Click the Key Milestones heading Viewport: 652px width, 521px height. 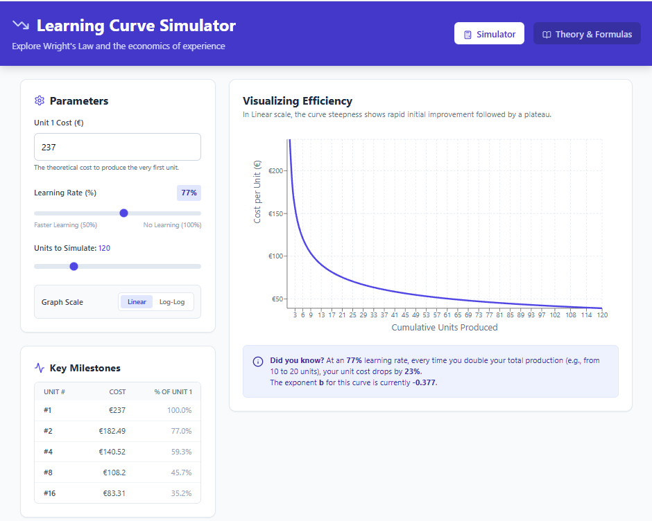pyautogui.click(x=85, y=368)
